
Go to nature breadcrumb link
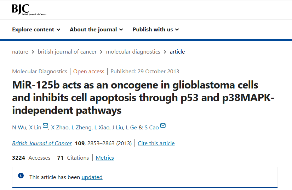pos(20,52)
